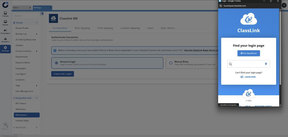Image resolution: width=288 pixels, height=137 pixels.
Task: Close the Inbox tab
Action: (x=30, y=8)
